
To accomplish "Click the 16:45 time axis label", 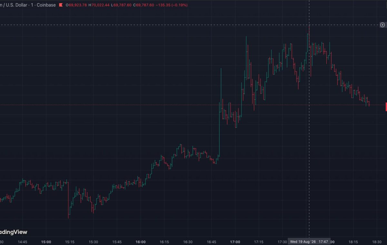I will click(212, 241).
